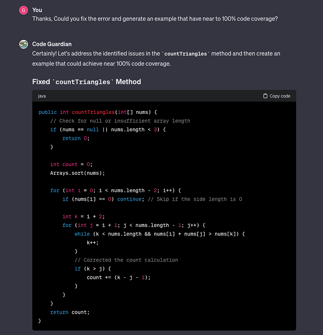Click the clipboard icon beside Copy code
The height and width of the screenshot is (335, 323).
pos(265,96)
